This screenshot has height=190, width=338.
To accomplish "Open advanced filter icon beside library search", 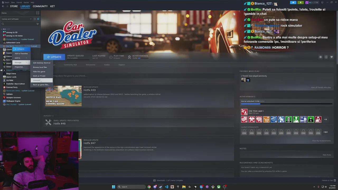I will coord(37,24).
